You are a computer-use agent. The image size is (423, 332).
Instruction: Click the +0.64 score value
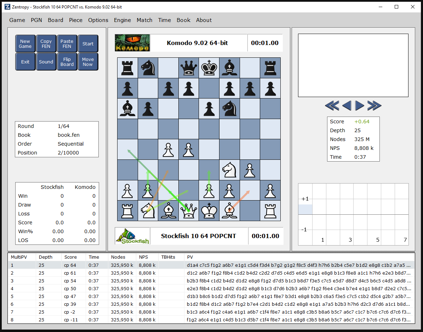(x=362, y=122)
